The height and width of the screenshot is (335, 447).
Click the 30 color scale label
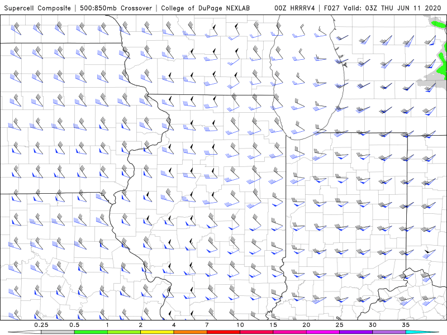(373, 325)
